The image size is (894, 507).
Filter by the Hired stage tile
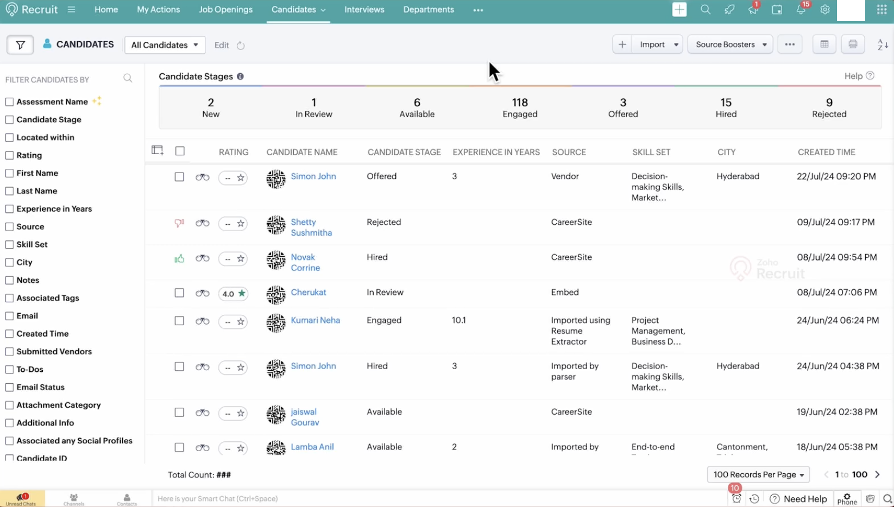click(726, 107)
